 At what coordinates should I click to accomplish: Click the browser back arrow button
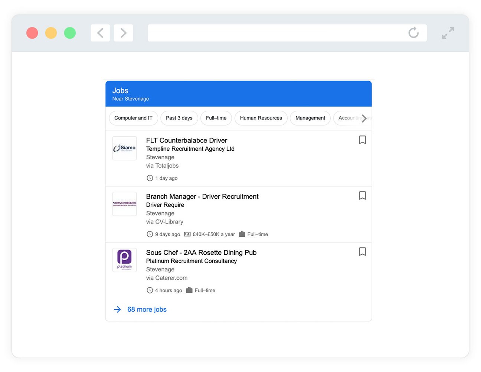click(x=100, y=33)
